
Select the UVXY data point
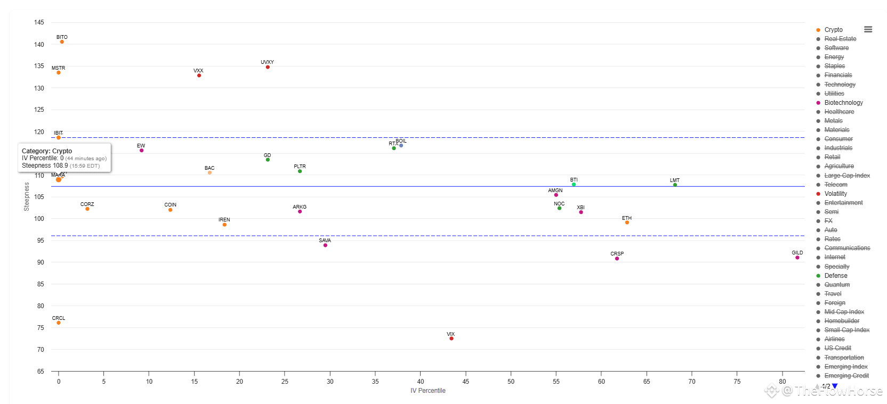(x=268, y=67)
